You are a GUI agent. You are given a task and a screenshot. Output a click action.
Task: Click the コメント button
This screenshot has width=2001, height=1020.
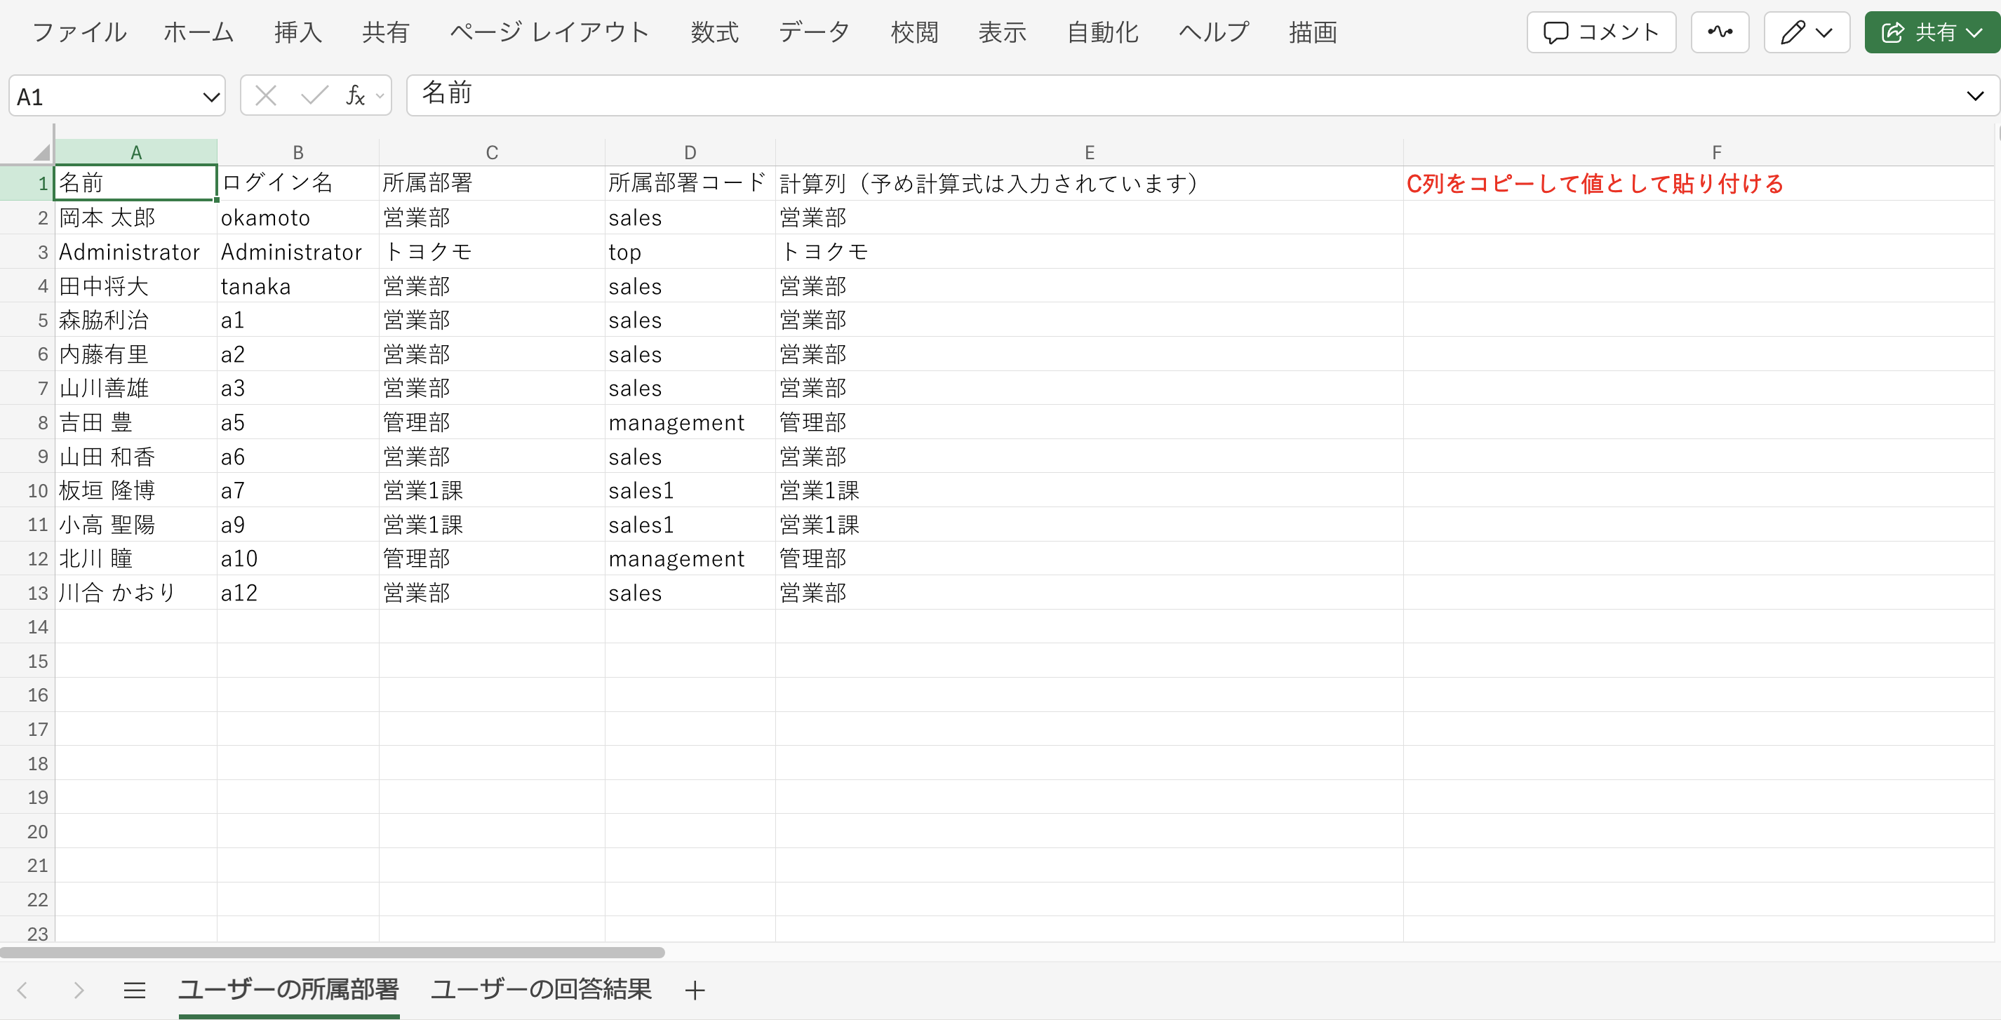(x=1602, y=33)
